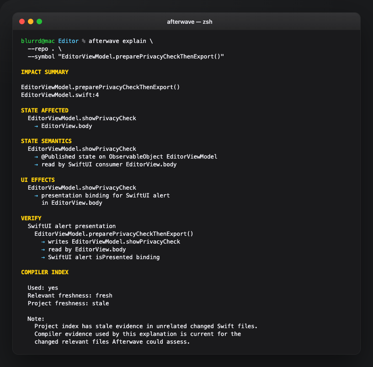The image size is (373, 367).
Task: Click the 'Note:' label
Action: pyautogui.click(x=36, y=319)
